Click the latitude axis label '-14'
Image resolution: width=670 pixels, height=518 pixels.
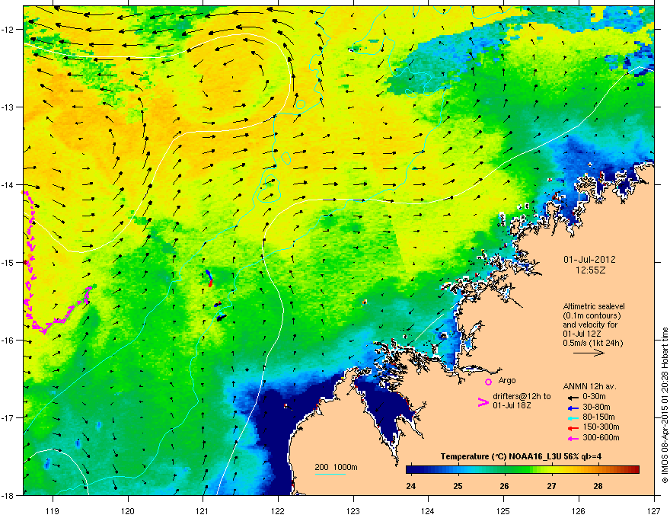click(8, 184)
